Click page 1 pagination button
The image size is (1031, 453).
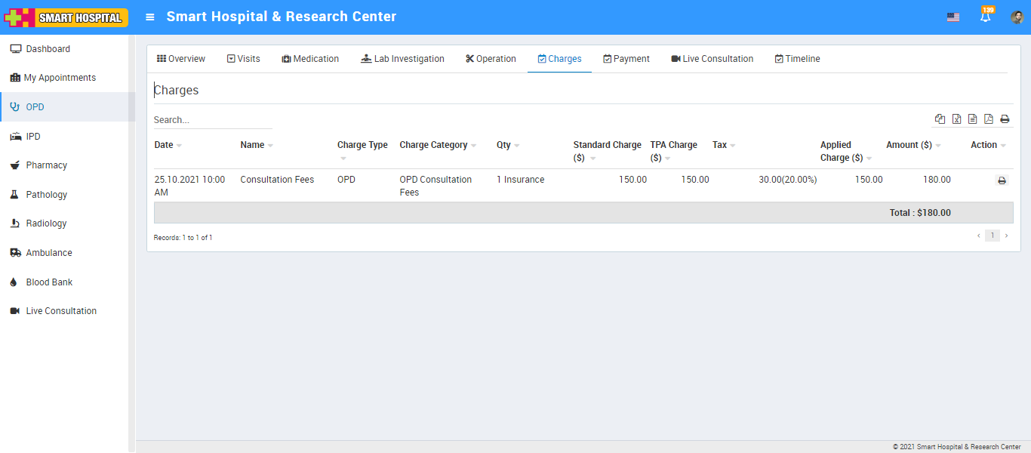point(992,236)
